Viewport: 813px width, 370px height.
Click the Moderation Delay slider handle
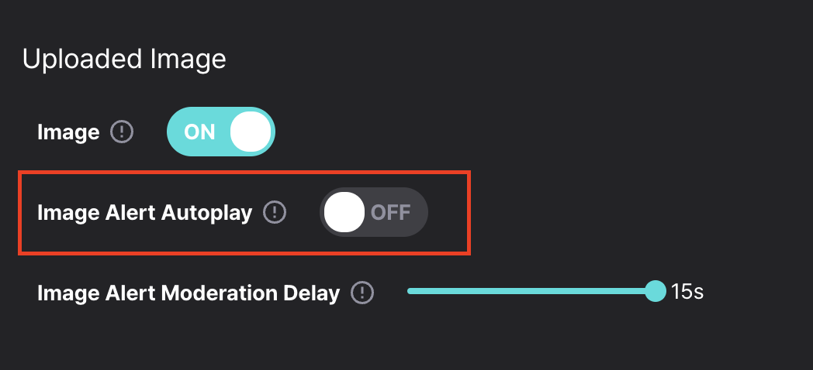click(x=656, y=291)
